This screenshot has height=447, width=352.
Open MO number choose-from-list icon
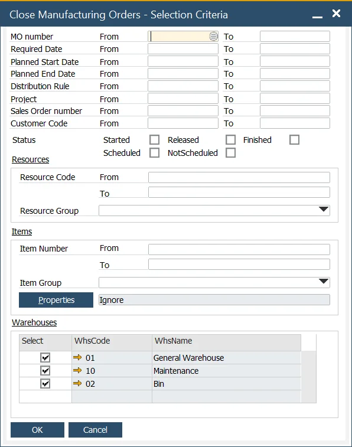click(x=213, y=36)
